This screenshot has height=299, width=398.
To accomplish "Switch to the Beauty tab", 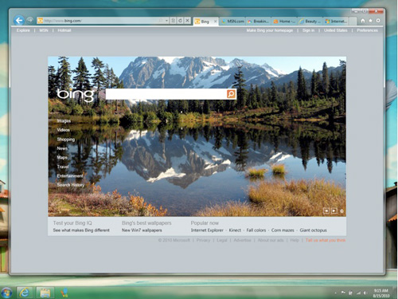I will (310, 22).
